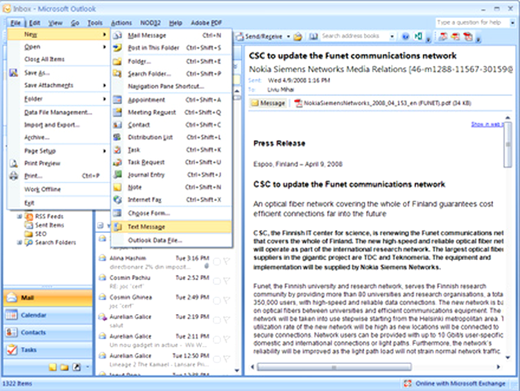Click the Journal Entry icon
Image resolution: width=520 pixels, height=391 pixels.
(117, 175)
